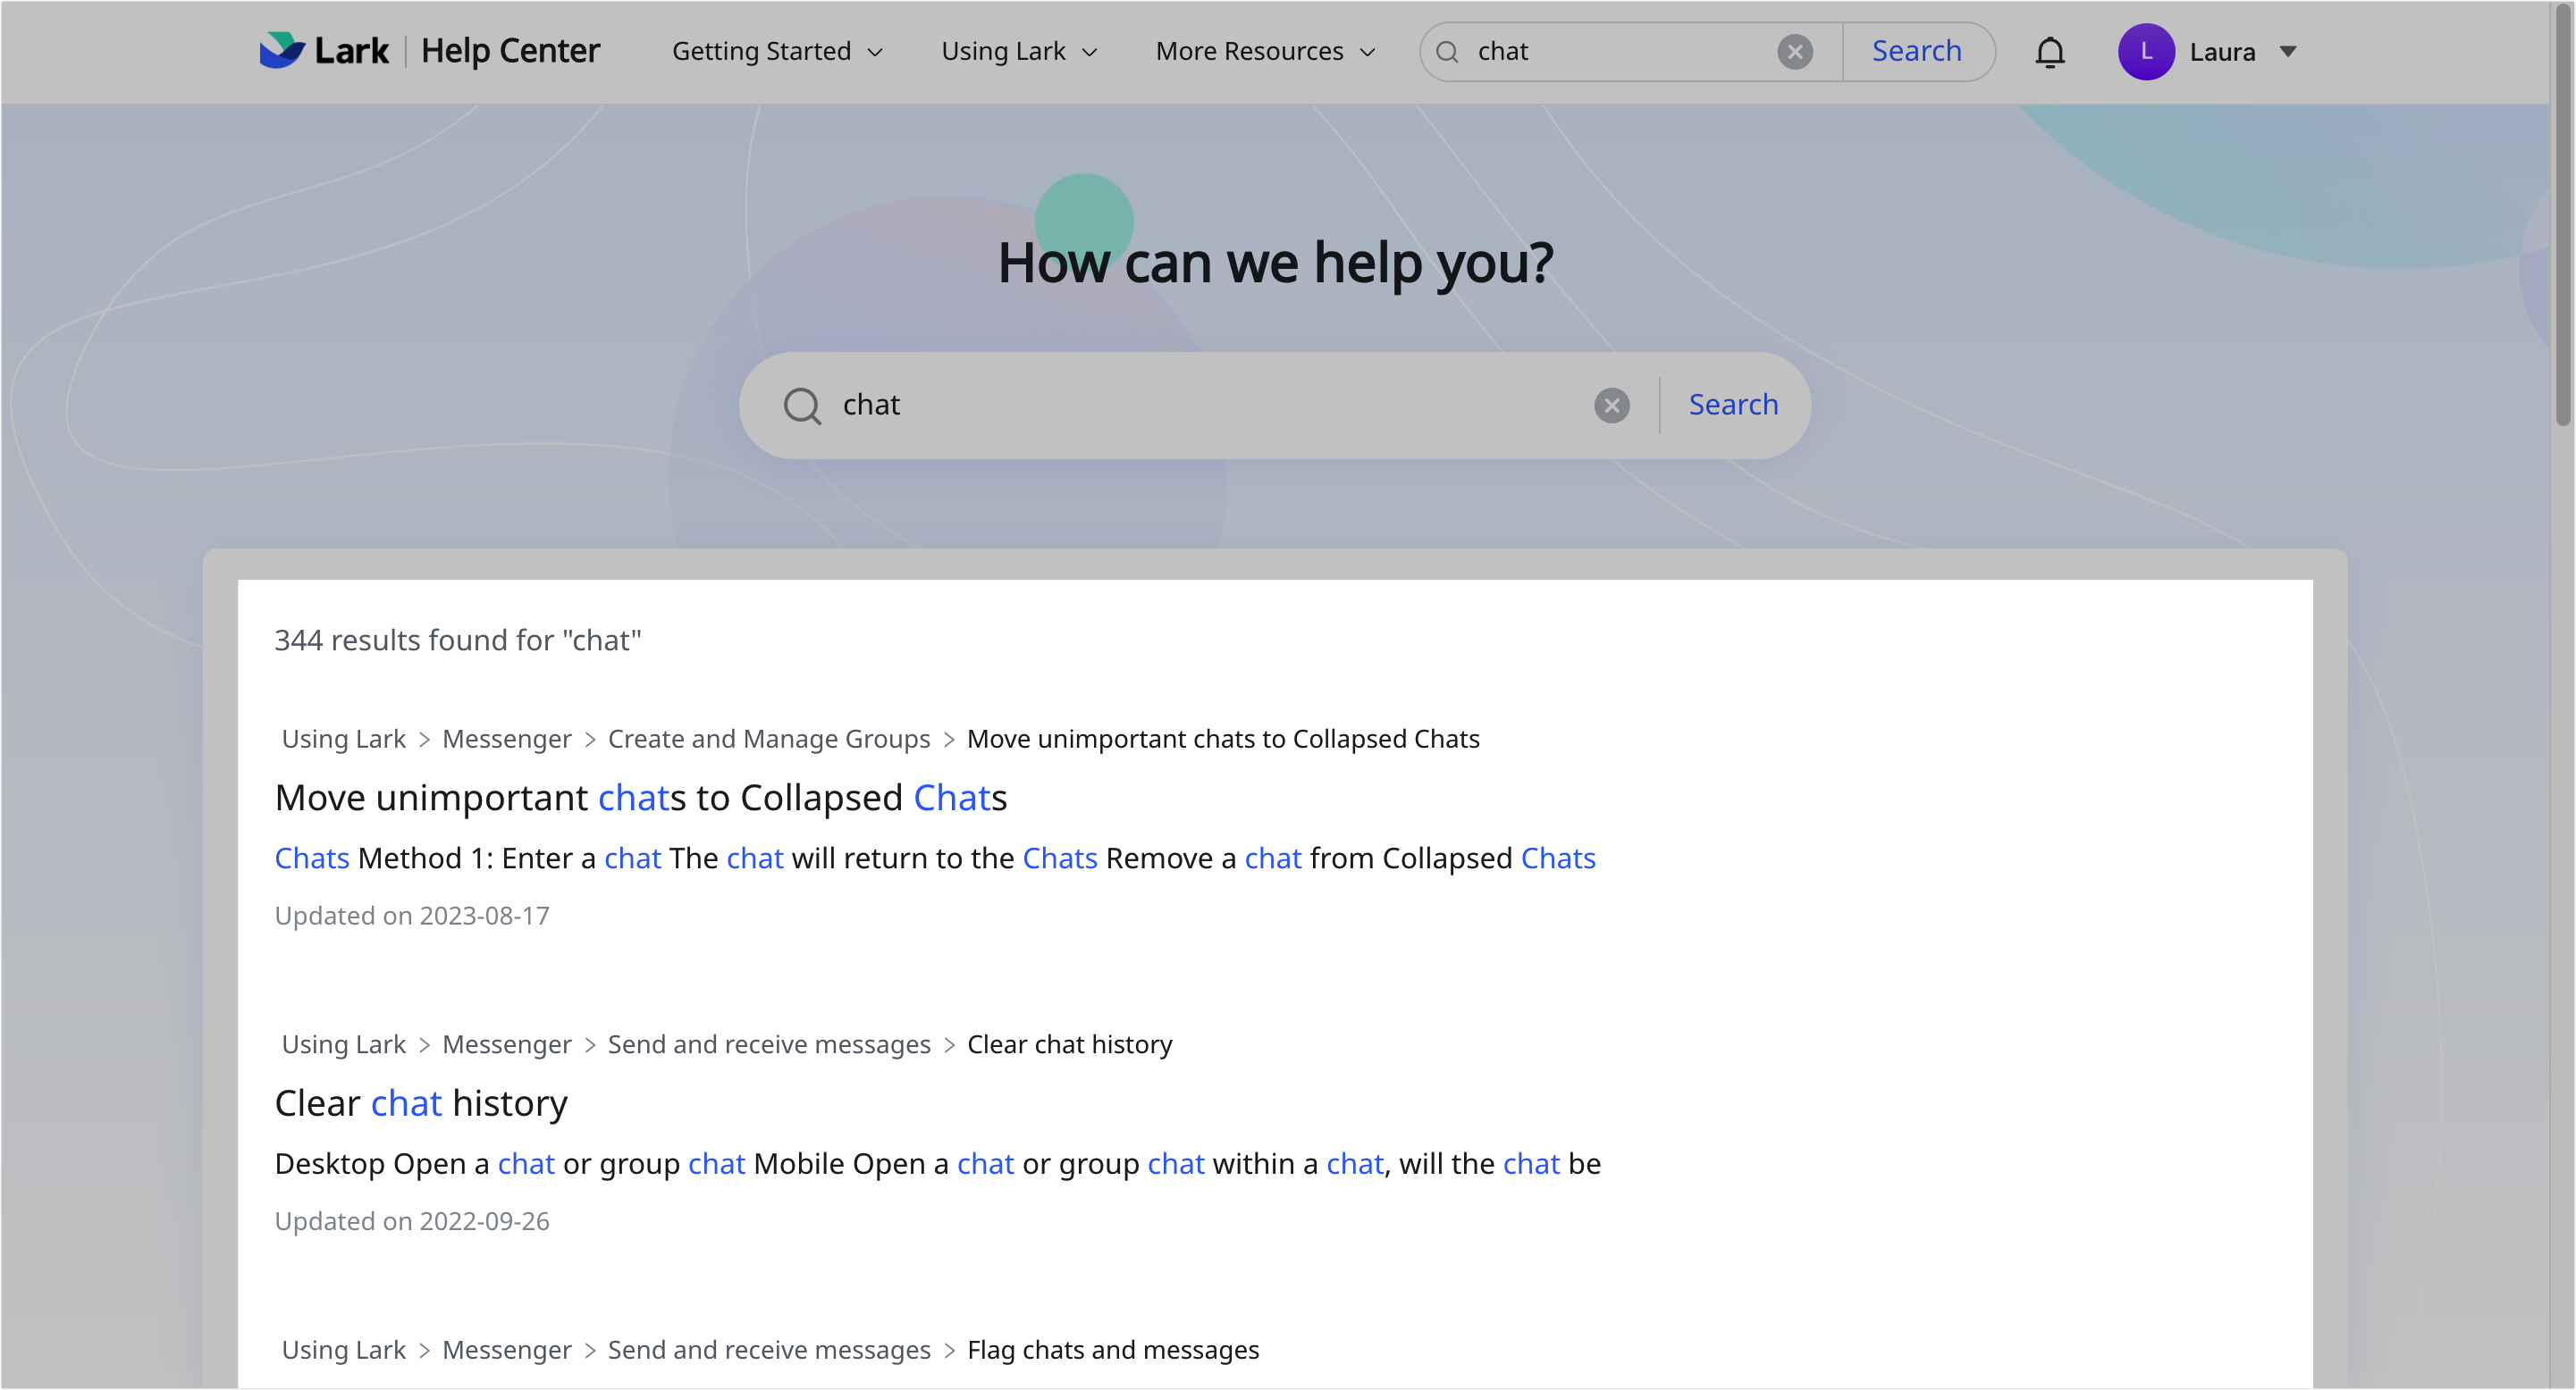Navigate to the Messenger breadcrumb link
Viewport: 2576px width, 1390px height.
click(506, 739)
